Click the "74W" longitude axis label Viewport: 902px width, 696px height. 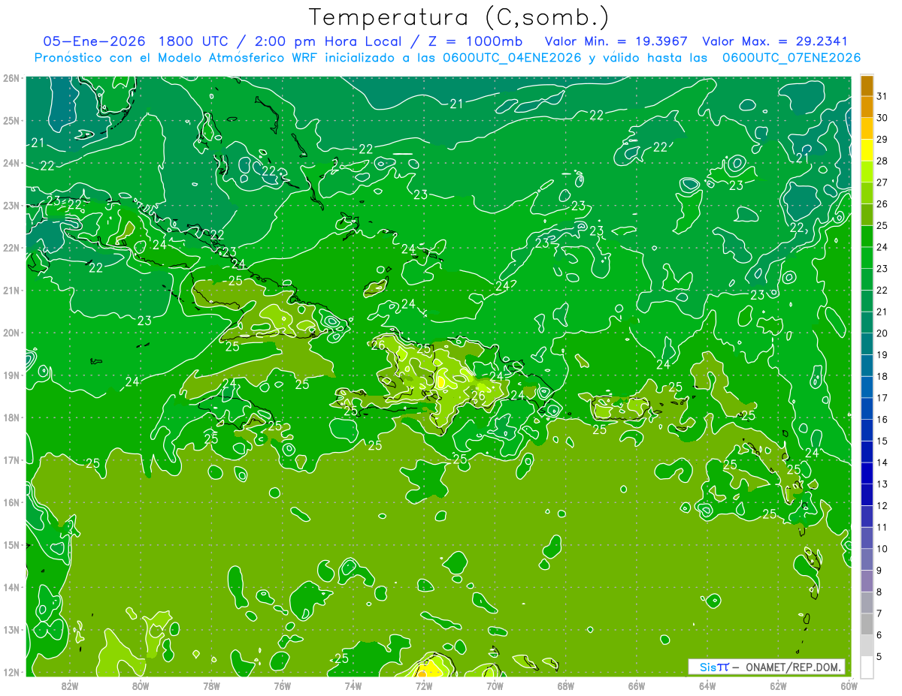[x=353, y=685]
